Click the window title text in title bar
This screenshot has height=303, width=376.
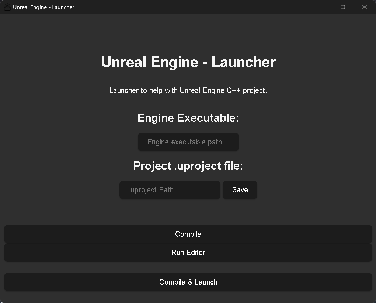[43, 7]
